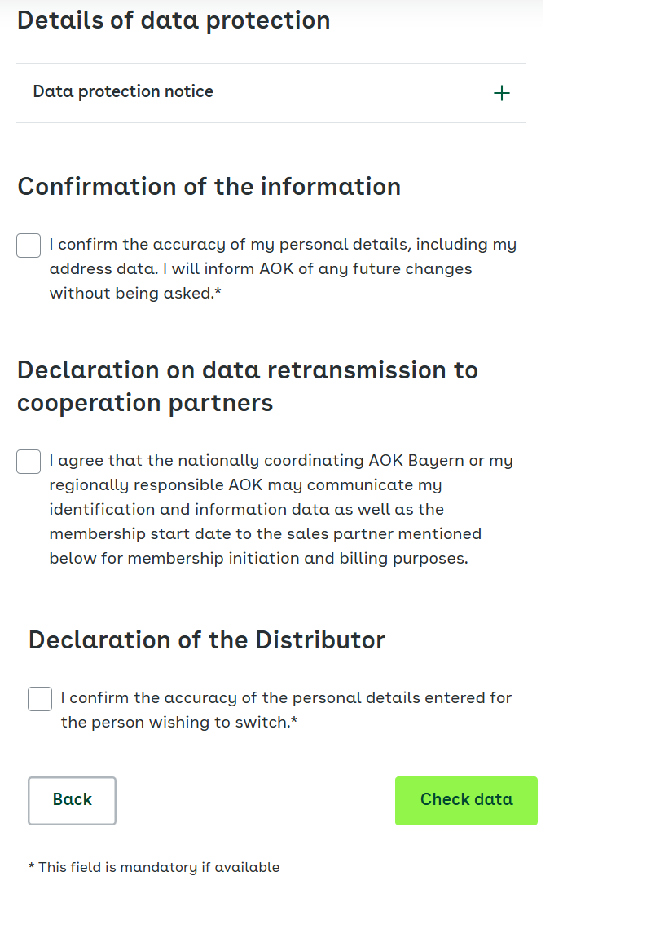This screenshot has height=929, width=651.
Task: Select the 'Confirmation of the information' heading
Action: (x=209, y=187)
